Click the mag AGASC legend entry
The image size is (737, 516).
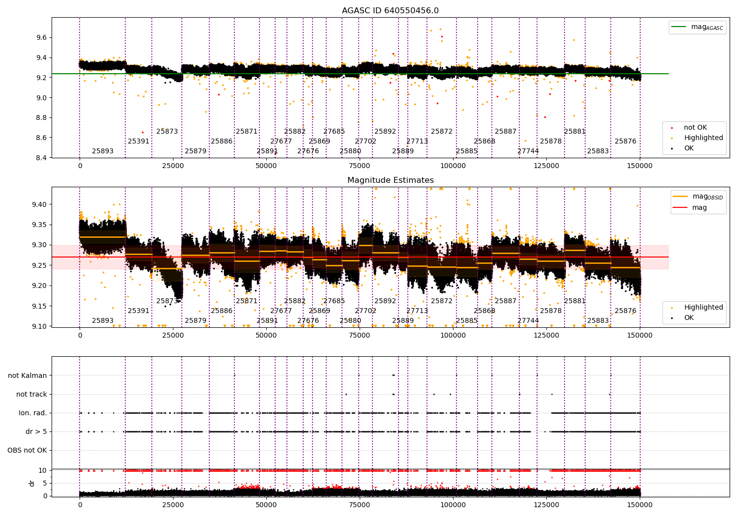pos(697,27)
